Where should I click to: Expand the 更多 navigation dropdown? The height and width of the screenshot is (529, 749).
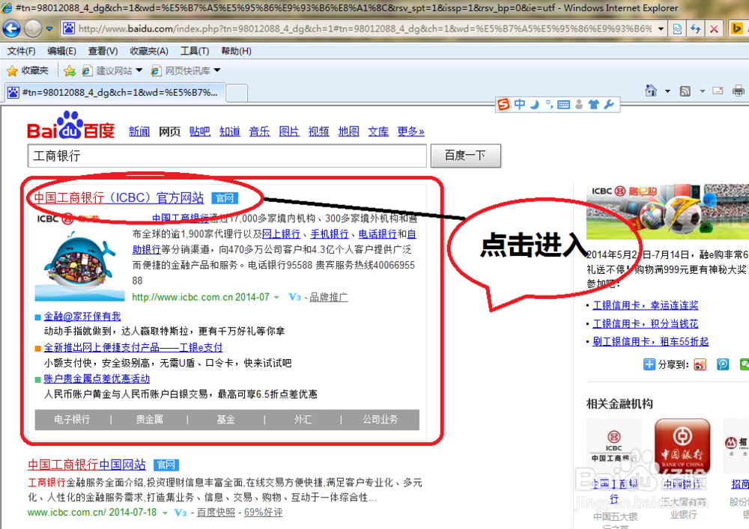(410, 131)
